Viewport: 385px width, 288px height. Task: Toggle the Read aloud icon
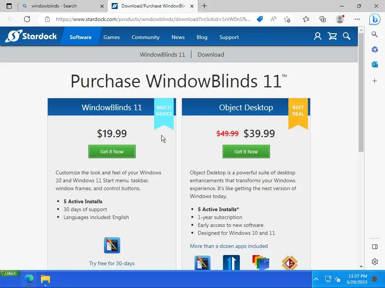coord(273,19)
